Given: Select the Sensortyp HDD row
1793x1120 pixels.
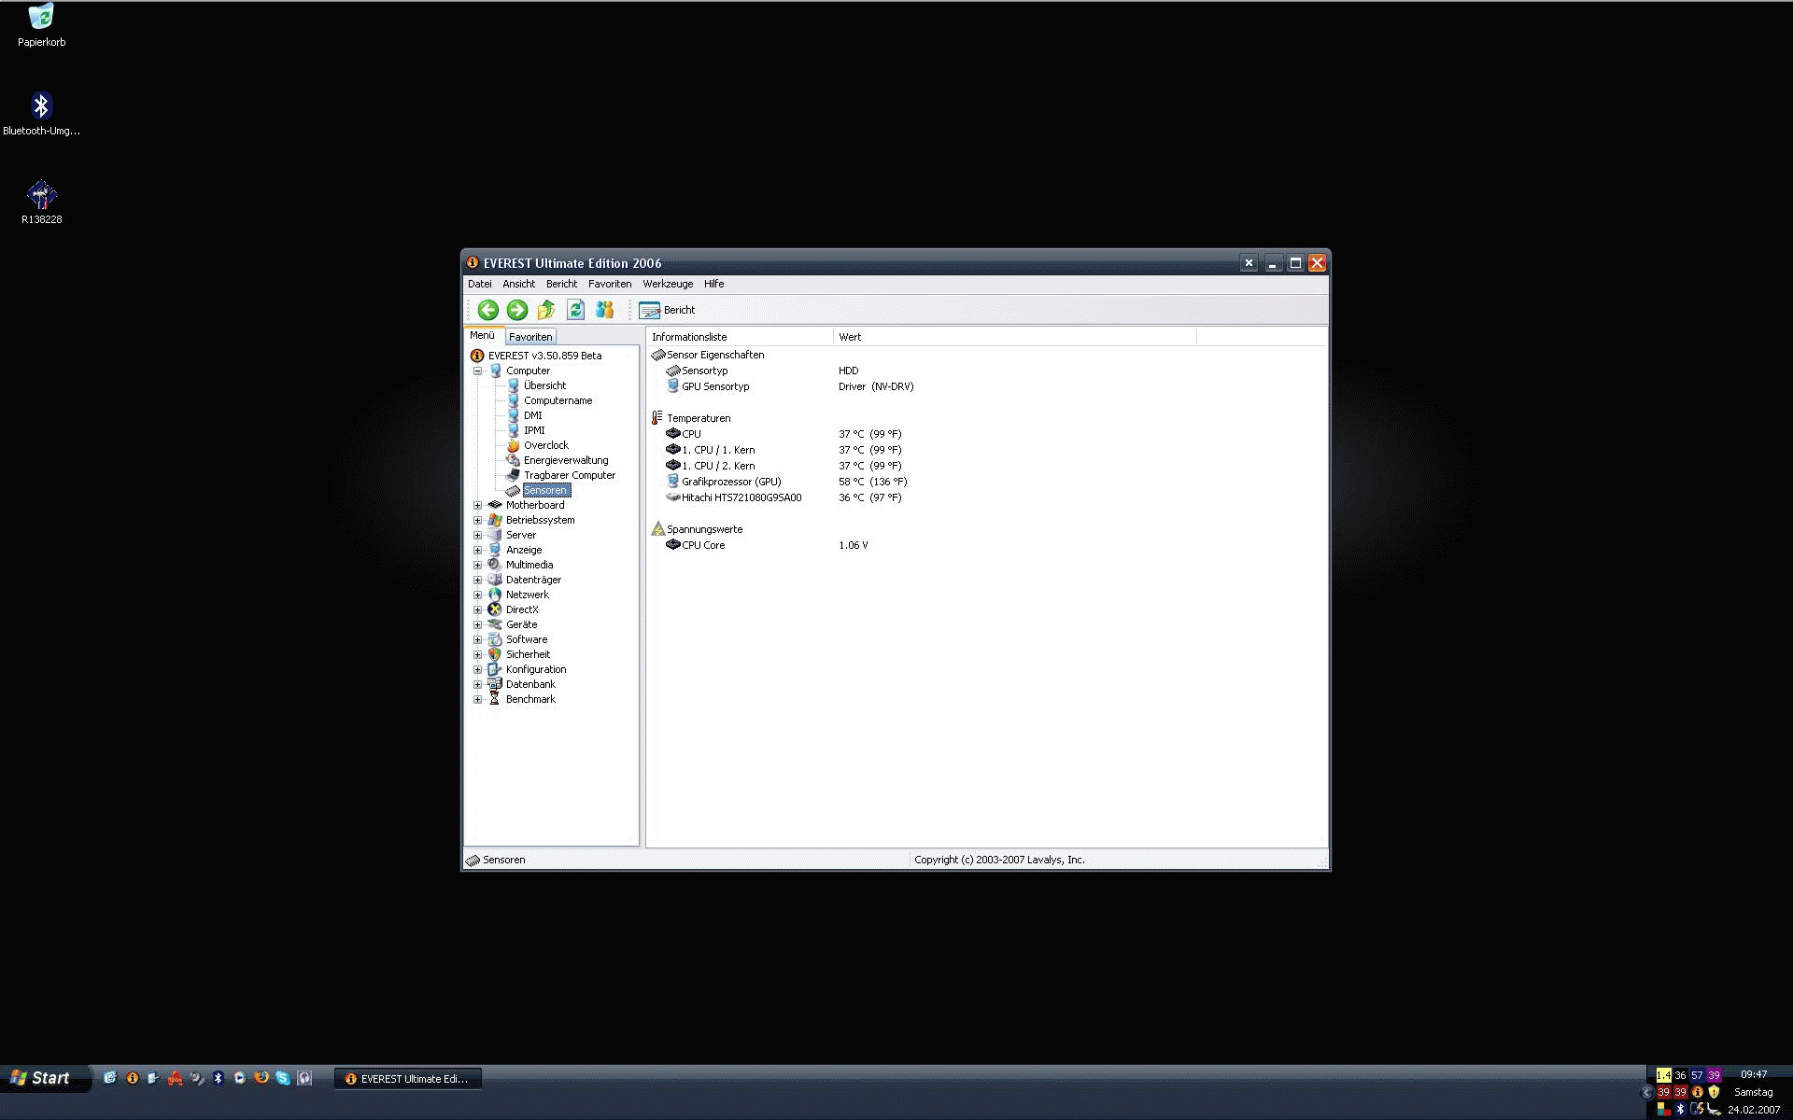Looking at the screenshot, I should click(x=985, y=371).
